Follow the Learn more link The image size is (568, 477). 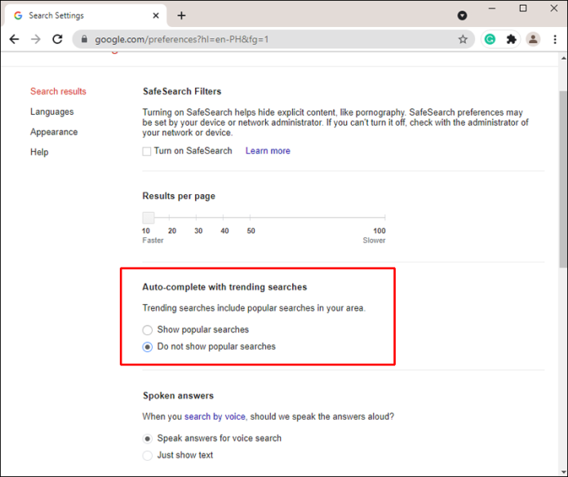(x=268, y=151)
